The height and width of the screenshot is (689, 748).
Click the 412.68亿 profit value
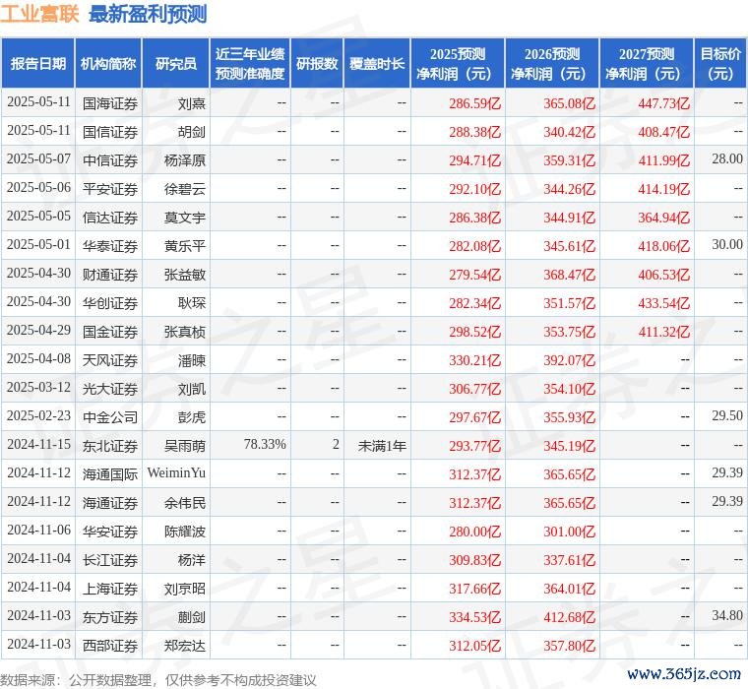point(570,617)
